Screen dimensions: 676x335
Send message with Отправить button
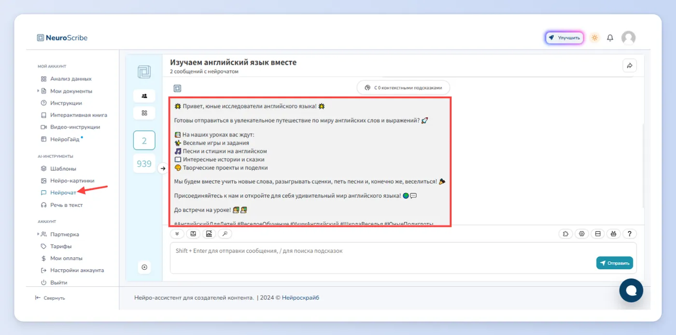click(615, 263)
